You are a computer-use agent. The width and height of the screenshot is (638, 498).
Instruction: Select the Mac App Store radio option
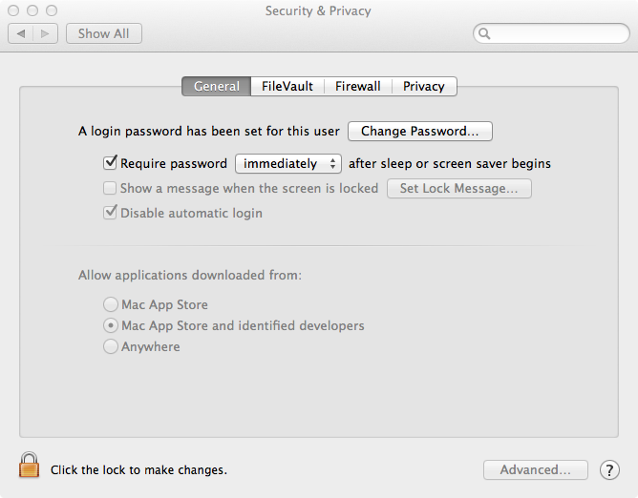coord(111,304)
